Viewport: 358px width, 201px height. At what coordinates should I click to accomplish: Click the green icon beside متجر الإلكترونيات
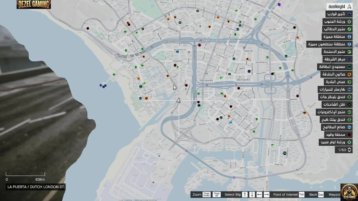point(349,112)
